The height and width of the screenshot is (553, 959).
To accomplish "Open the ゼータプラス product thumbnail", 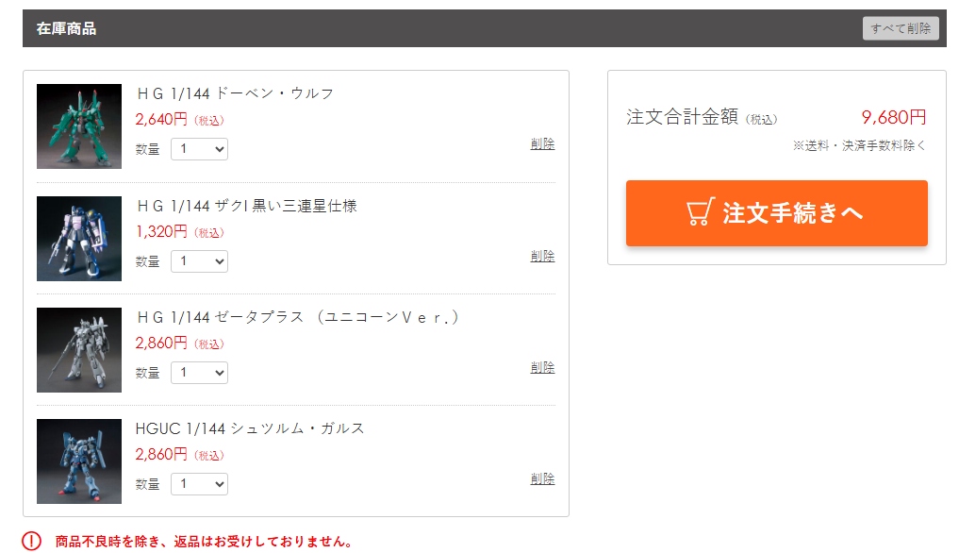I will click(x=79, y=350).
